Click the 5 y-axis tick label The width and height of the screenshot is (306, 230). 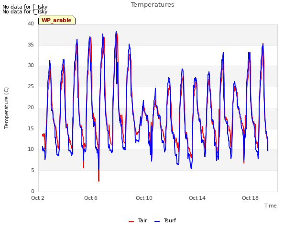point(33,171)
